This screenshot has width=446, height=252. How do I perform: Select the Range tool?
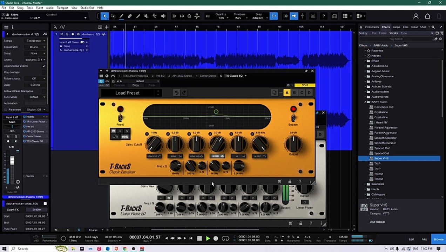point(113,16)
